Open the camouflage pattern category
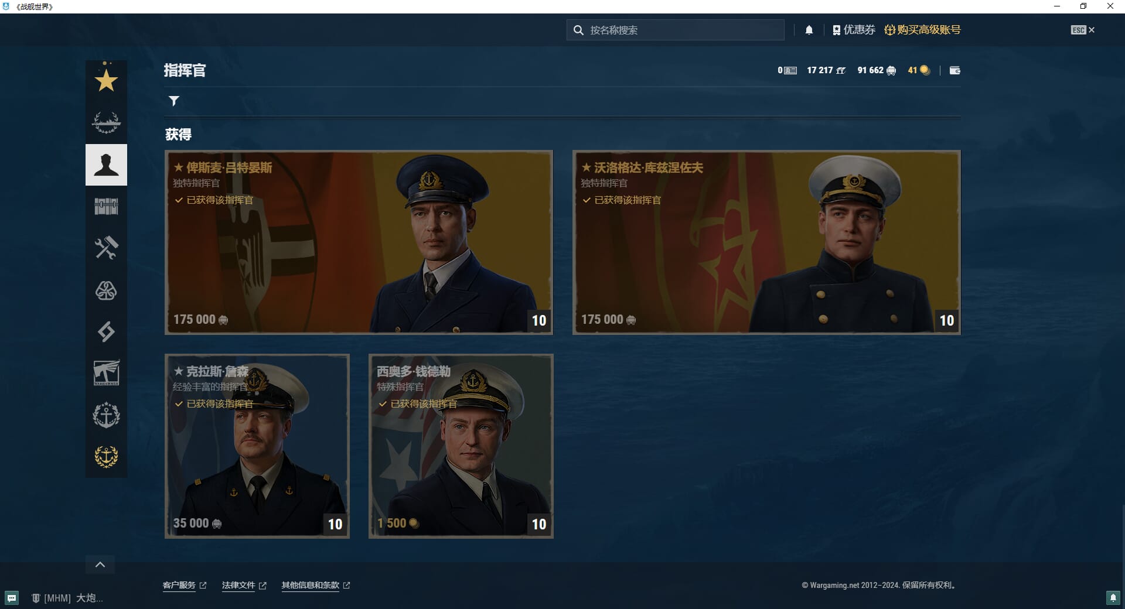Screen dimensions: 1125x609 (106, 290)
